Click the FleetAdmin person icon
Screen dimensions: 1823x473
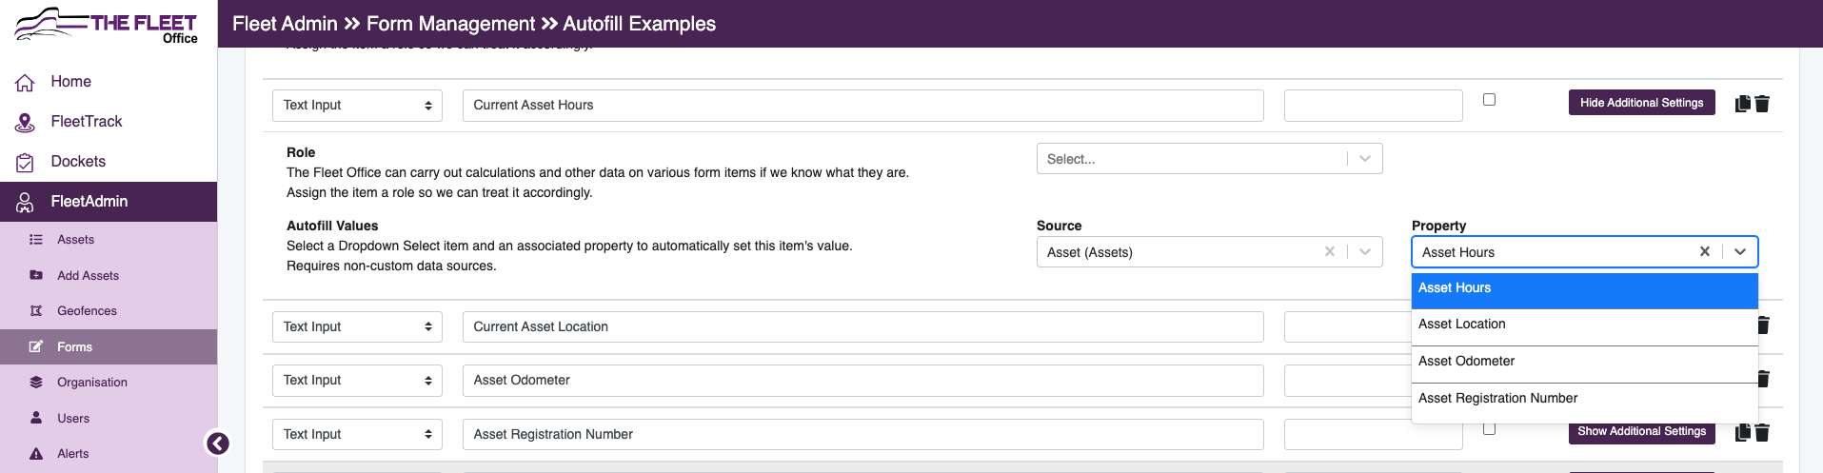(x=26, y=202)
